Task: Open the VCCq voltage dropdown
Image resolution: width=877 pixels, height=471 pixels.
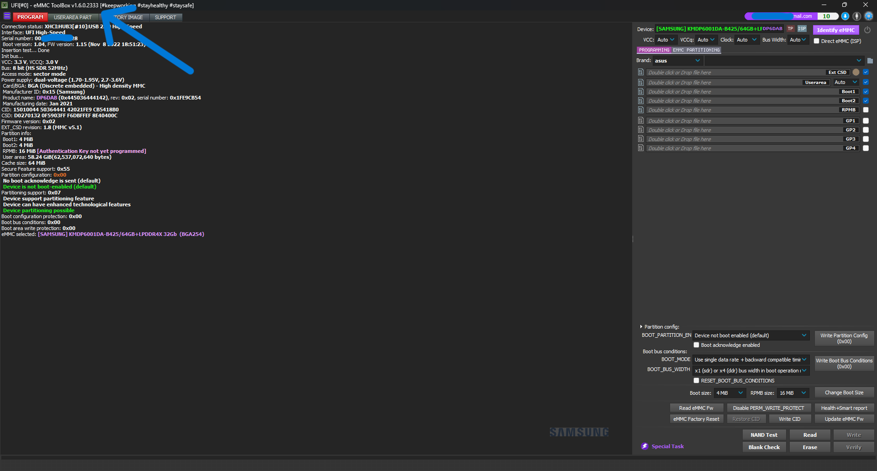Action: click(x=706, y=40)
